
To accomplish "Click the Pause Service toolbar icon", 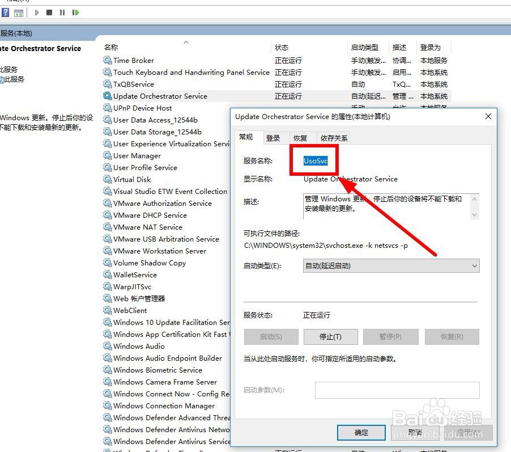I will (62, 12).
